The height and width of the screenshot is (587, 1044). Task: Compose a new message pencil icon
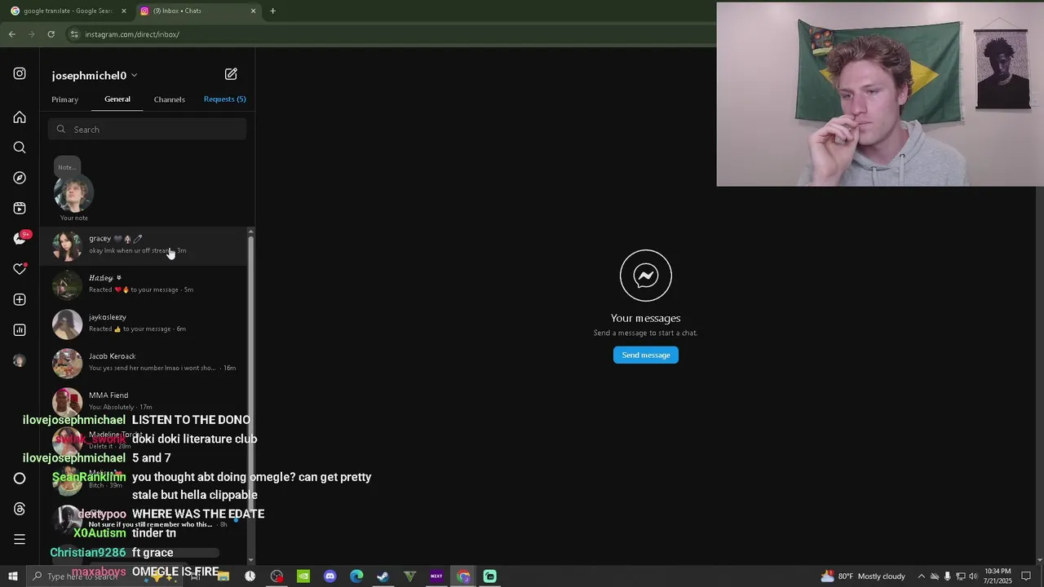tap(231, 74)
